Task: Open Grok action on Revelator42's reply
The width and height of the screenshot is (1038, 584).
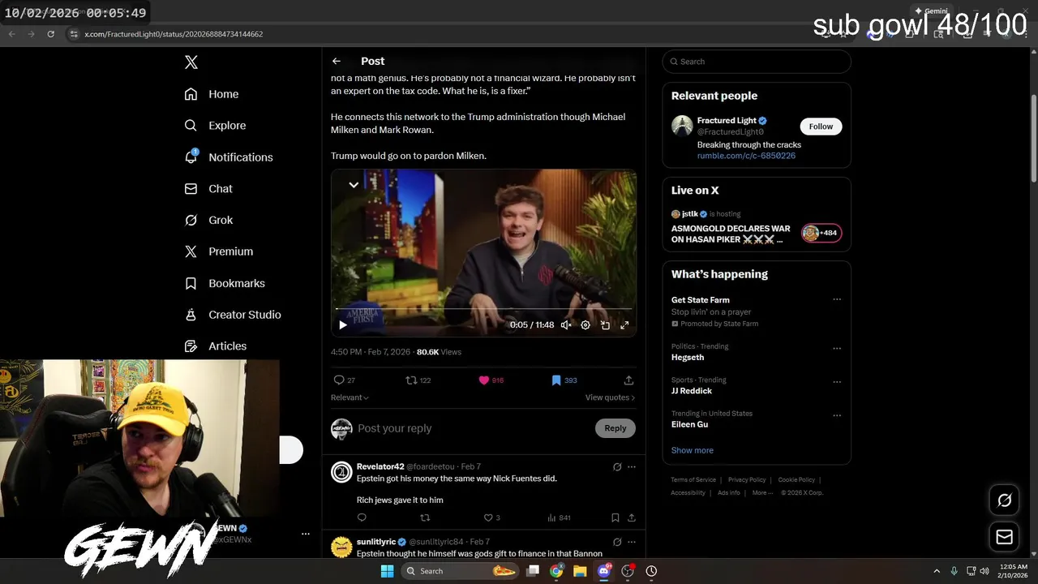Action: 617,466
